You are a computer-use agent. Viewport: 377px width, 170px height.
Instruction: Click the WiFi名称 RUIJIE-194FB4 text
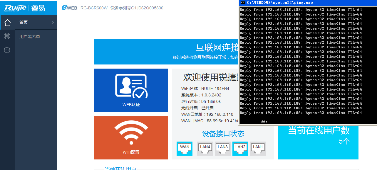[x=205, y=89]
